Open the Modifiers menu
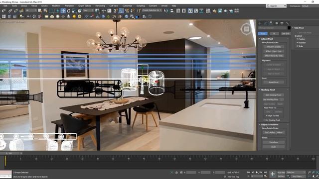Image resolution: width=319 pixels, height=179 pixels. pyautogui.click(x=56, y=6)
